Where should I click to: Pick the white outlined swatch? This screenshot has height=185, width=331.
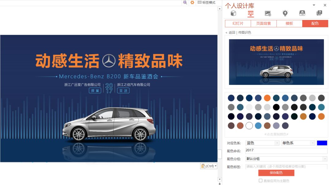(x=249, y=126)
